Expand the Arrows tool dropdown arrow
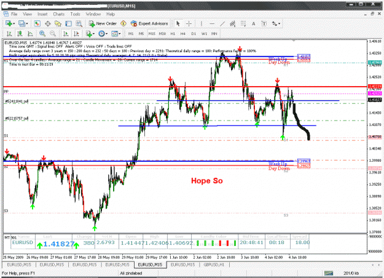The height and width of the screenshot is (278, 384). point(279,24)
